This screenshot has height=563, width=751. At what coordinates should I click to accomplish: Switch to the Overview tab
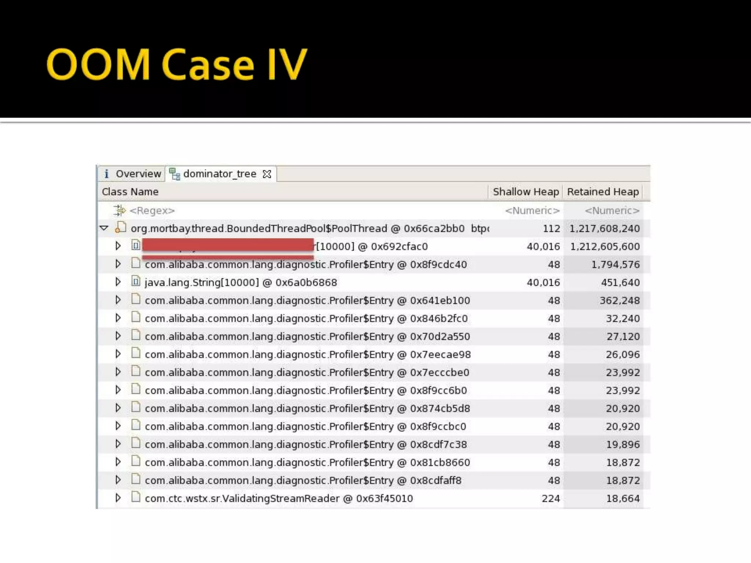tap(138, 174)
